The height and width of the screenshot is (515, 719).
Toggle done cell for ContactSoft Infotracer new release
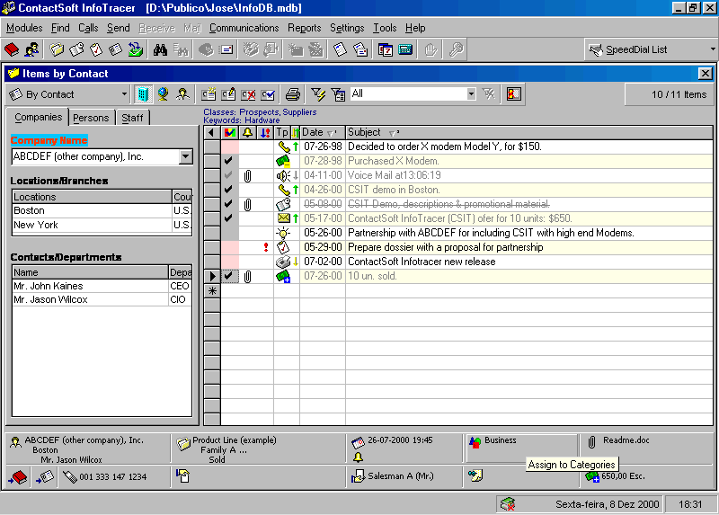click(230, 262)
